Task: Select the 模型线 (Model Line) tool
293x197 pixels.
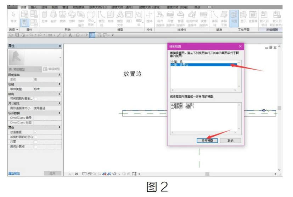Action: tap(101, 18)
